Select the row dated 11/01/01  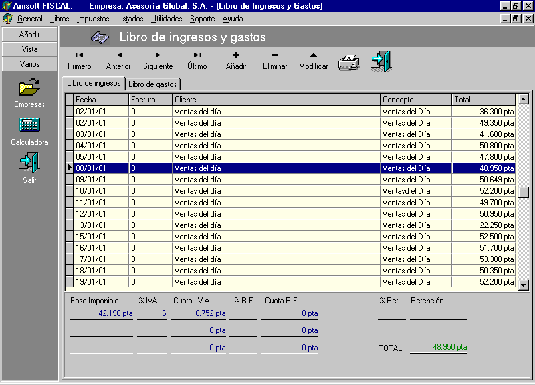pos(290,203)
